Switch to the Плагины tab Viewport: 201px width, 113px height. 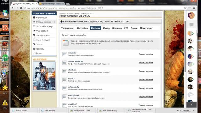point(117,28)
